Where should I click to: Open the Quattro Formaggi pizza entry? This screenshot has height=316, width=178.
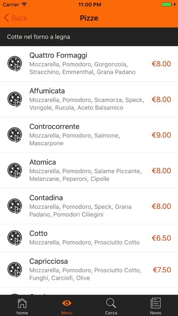click(x=89, y=64)
